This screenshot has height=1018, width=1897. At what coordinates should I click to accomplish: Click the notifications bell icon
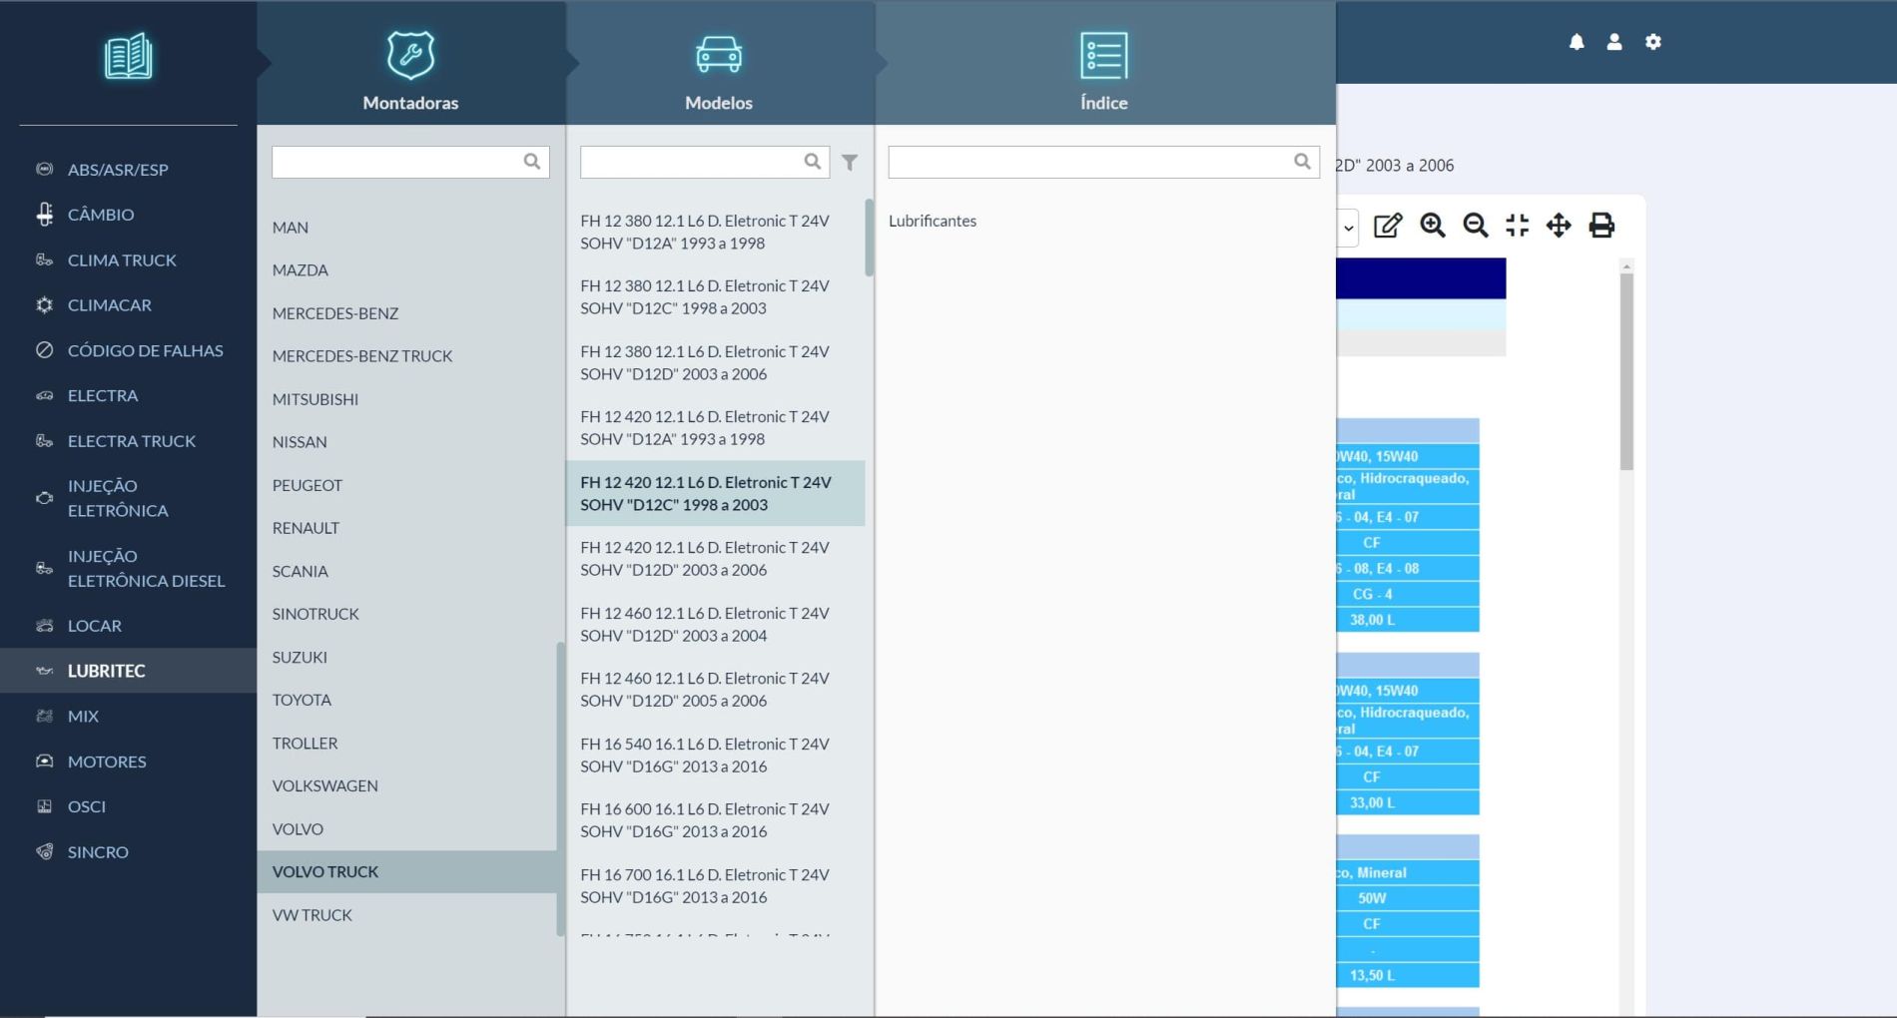[x=1576, y=42]
